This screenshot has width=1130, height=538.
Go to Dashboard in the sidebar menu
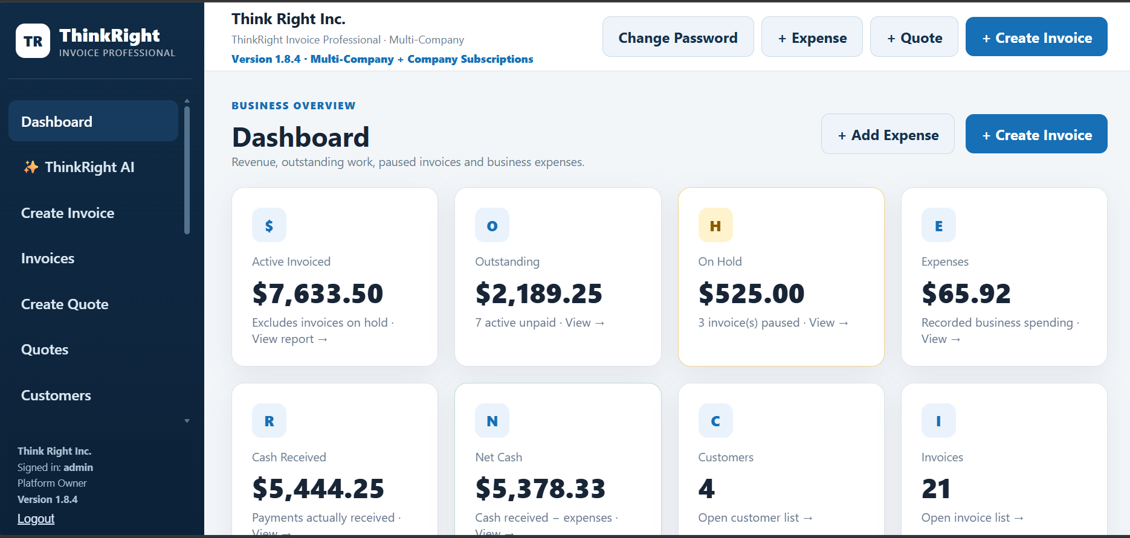click(93, 121)
